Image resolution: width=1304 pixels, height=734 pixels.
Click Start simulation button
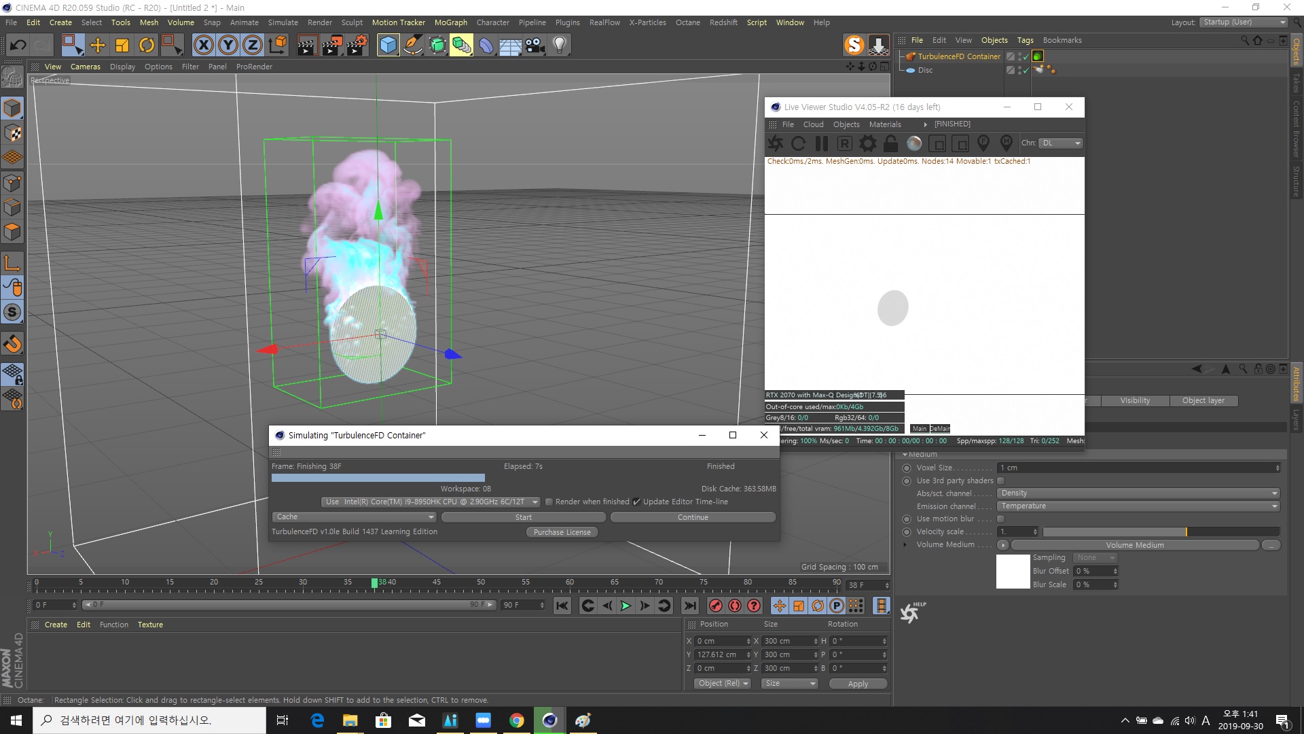(523, 517)
